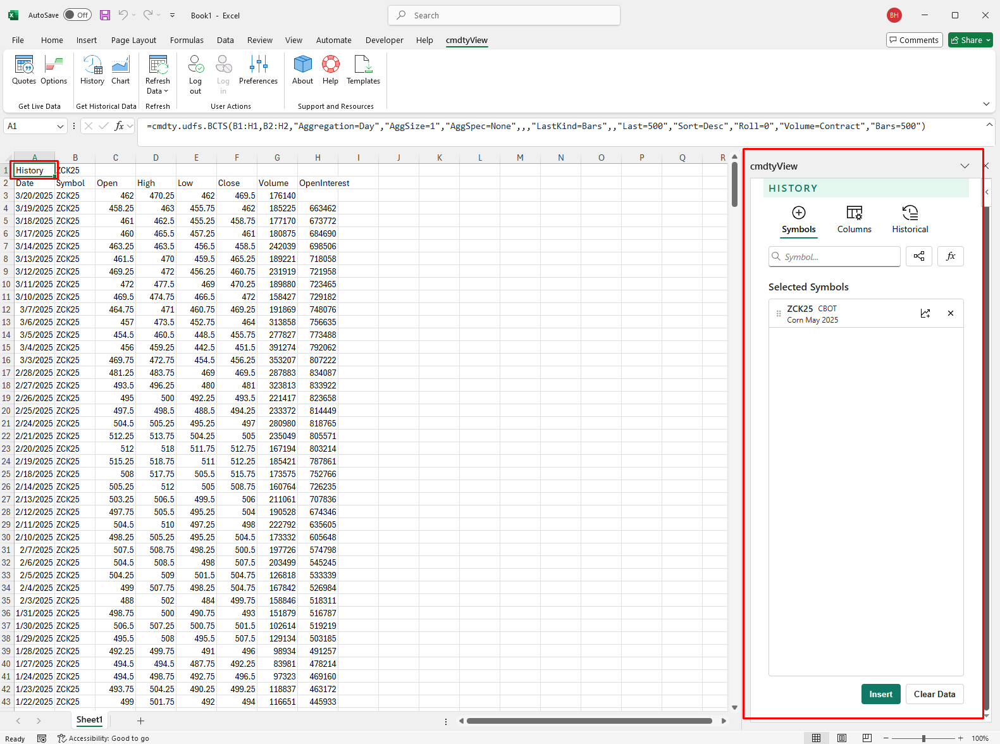Click the horizontal scrollbar
Screen dimensions: 1000x744
click(590, 721)
